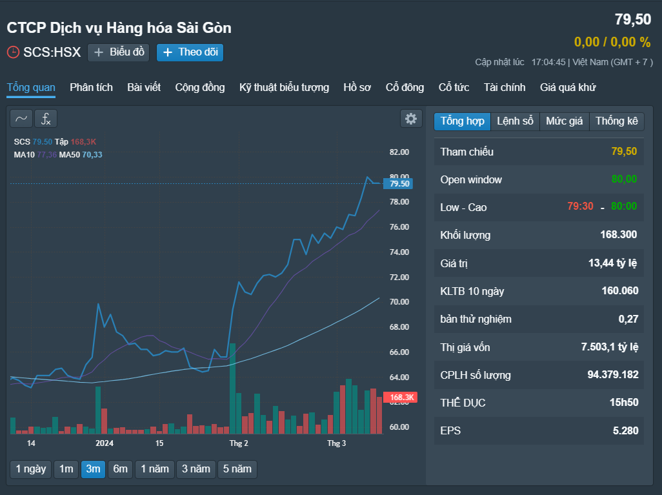Open the Hồ sơ tab
Screen dimensions: 662x495
(357, 87)
